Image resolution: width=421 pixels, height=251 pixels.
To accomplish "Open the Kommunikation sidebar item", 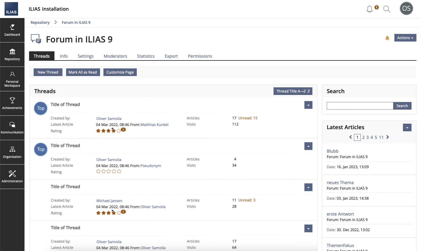I will [x=12, y=128].
